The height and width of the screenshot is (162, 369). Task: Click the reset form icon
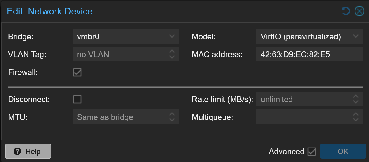pos(346,11)
